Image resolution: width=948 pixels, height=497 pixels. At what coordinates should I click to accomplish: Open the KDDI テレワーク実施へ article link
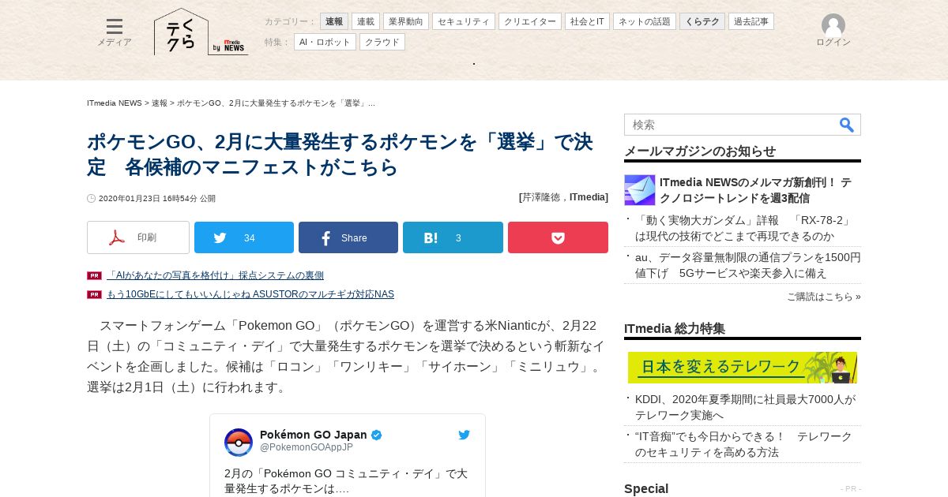click(745, 407)
